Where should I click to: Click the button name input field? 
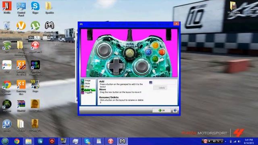(164, 83)
